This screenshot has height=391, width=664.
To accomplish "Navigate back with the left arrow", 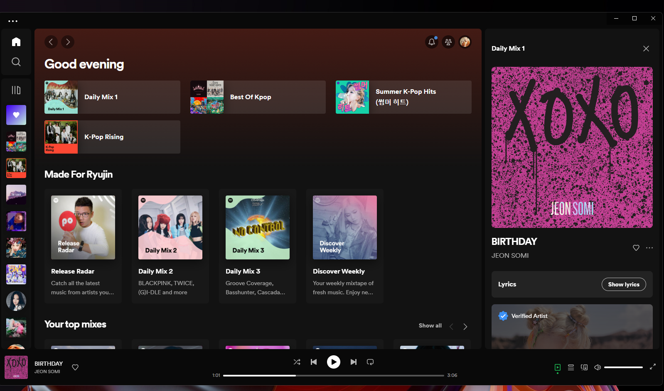I will tap(51, 42).
